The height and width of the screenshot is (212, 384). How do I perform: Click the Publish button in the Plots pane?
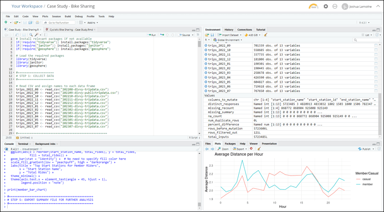click(x=367, y=149)
